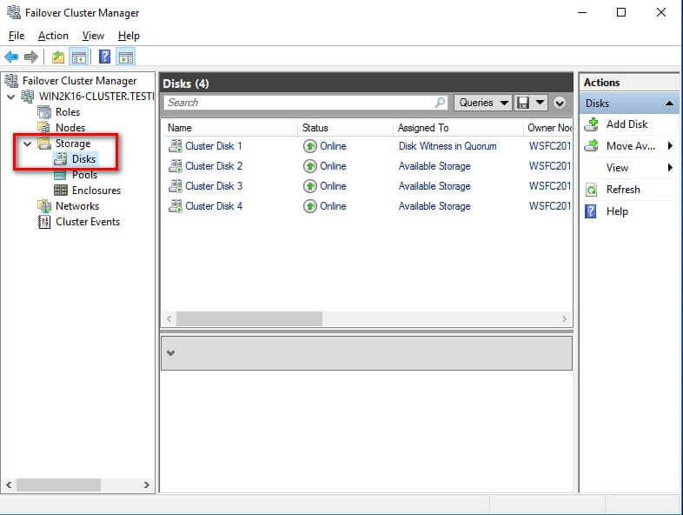Open the save query dropdown arrow
This screenshot has width=683, height=515.
pyautogui.click(x=540, y=103)
